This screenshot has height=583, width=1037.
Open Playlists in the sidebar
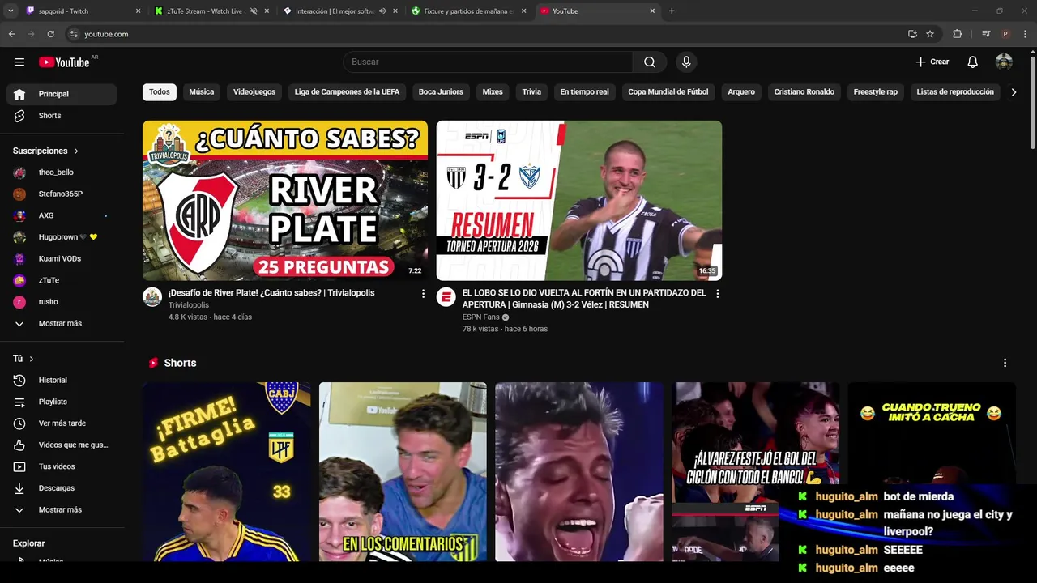(x=62, y=402)
